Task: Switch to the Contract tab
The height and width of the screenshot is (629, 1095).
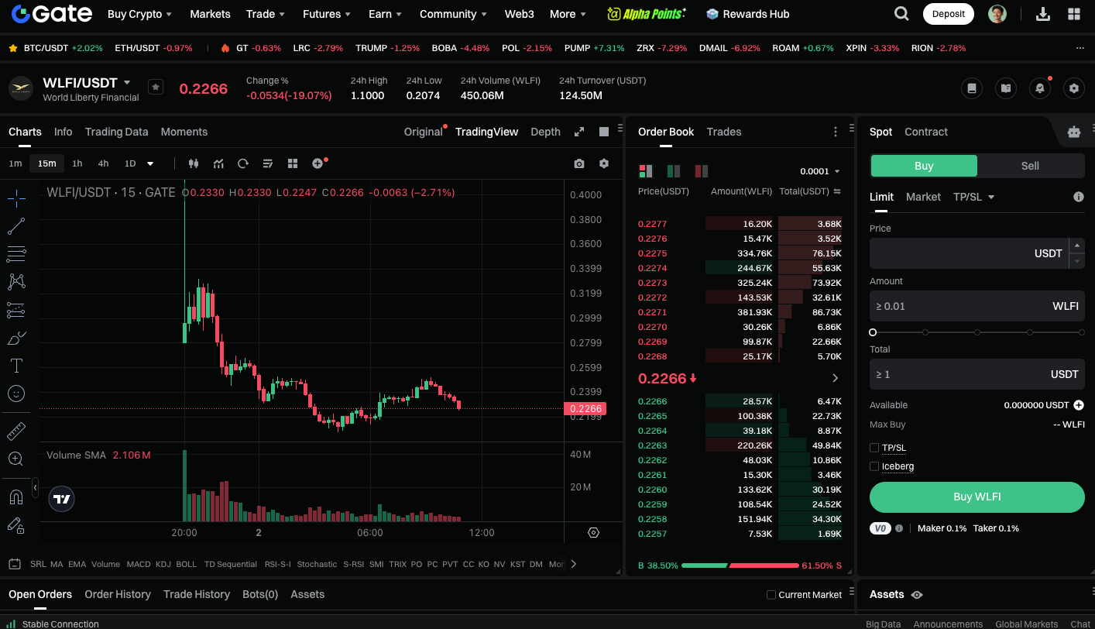Action: [926, 132]
